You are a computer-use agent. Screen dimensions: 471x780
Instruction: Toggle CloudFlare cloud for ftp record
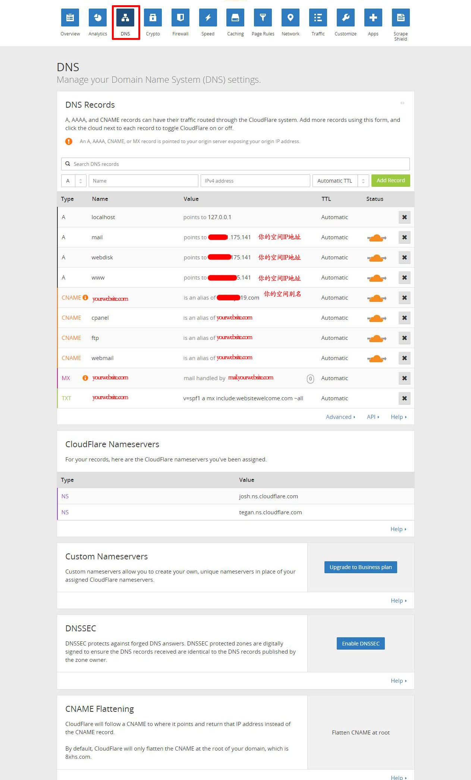click(x=377, y=338)
